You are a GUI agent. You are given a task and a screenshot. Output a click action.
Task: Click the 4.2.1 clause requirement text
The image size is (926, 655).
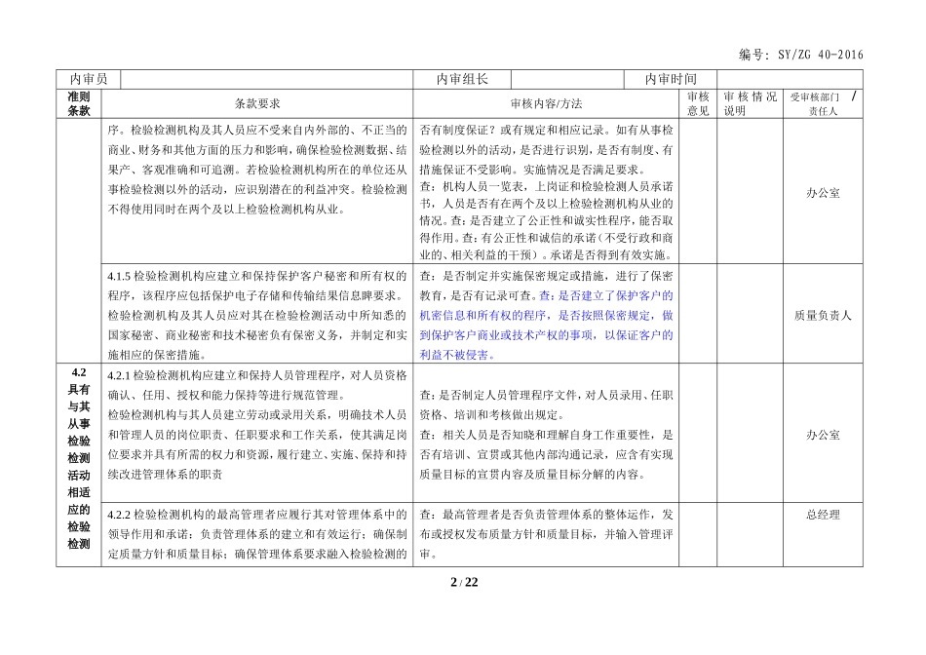pos(257,425)
